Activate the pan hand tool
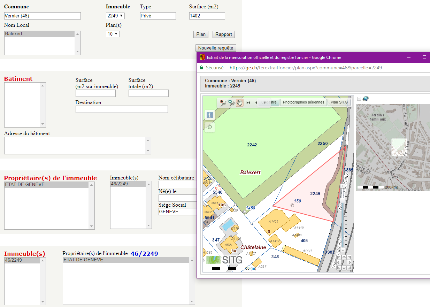 click(239, 102)
